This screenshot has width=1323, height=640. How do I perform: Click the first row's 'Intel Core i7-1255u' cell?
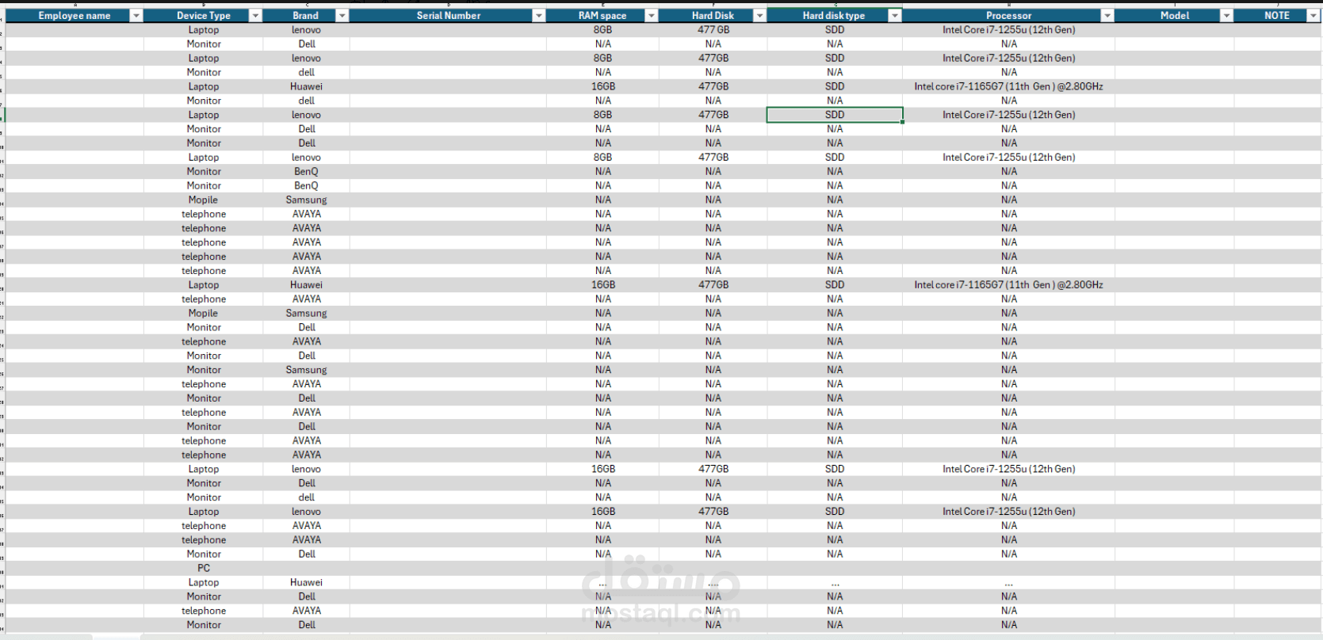click(1008, 30)
